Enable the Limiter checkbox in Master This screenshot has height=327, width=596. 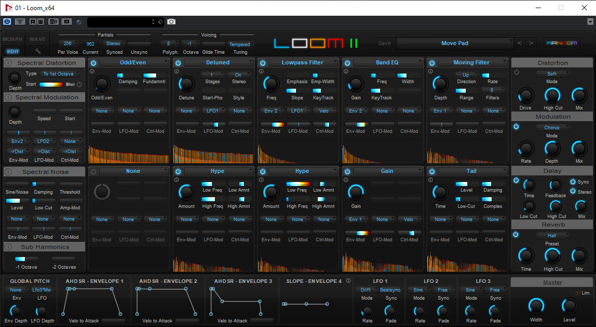tap(577, 293)
